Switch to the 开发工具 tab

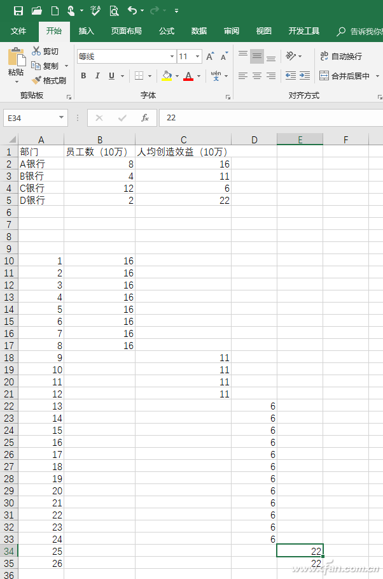pyautogui.click(x=303, y=31)
